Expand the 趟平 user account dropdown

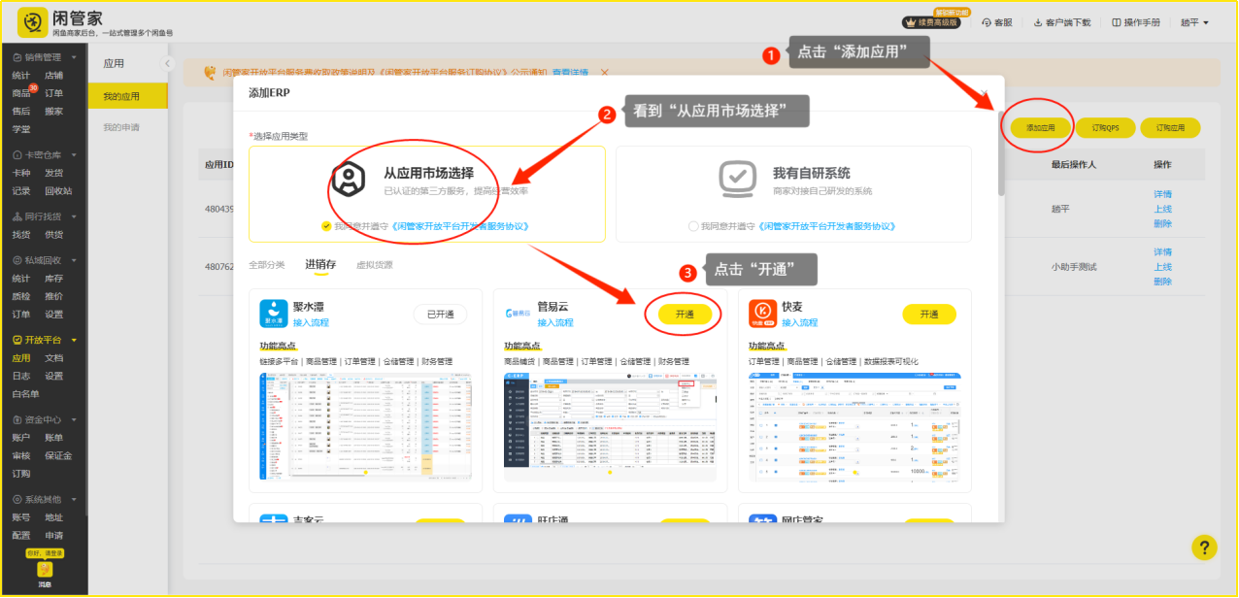tap(1194, 22)
